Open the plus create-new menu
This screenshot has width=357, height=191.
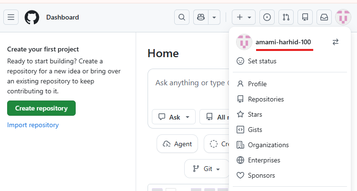pos(244,17)
